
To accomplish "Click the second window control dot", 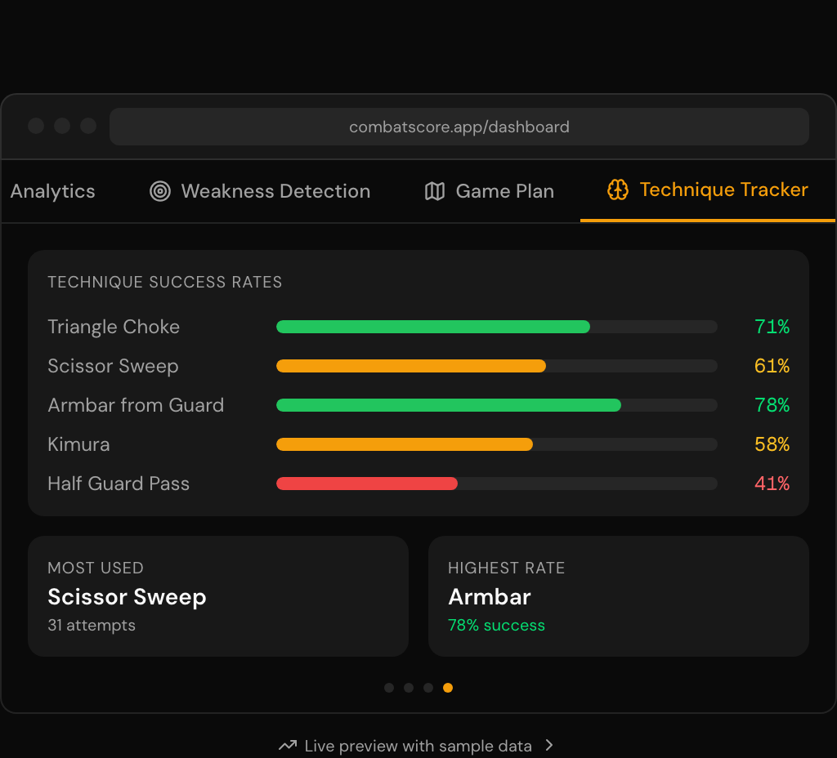I will pyautogui.click(x=62, y=126).
